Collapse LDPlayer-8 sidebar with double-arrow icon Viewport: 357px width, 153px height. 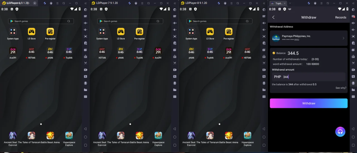click(x=264, y=3)
